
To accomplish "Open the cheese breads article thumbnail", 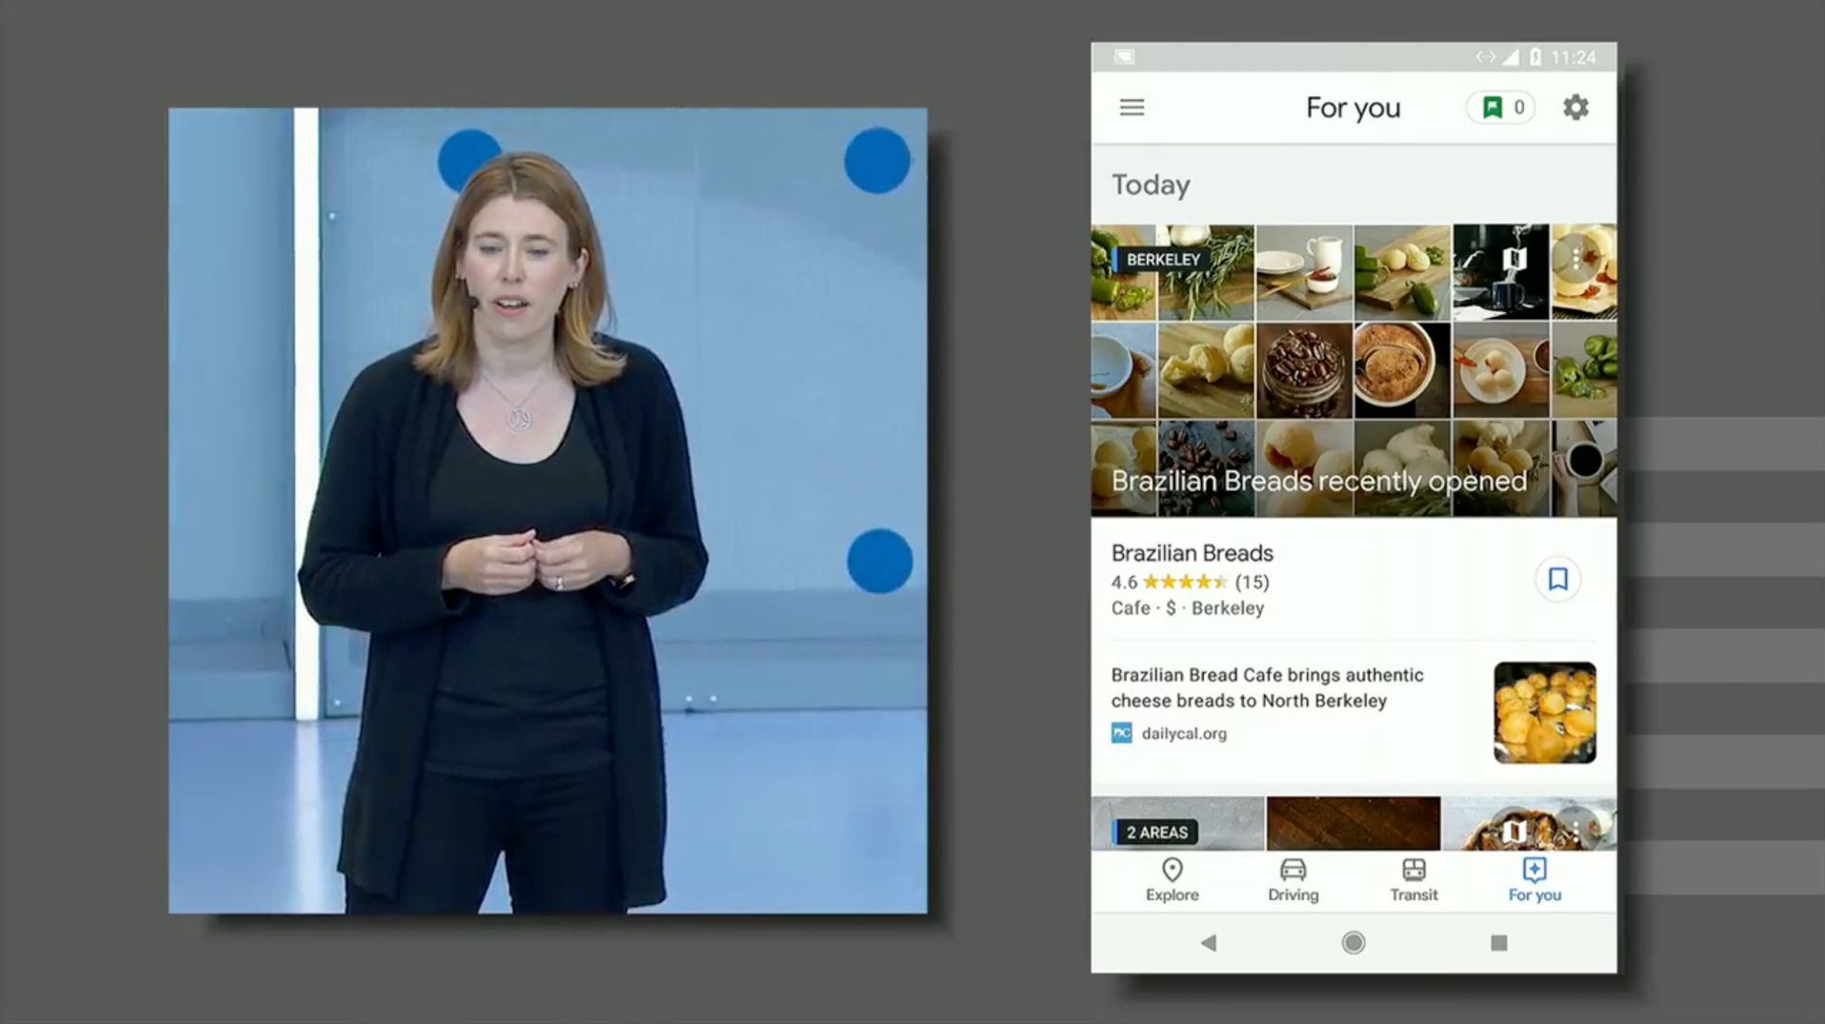I will tap(1545, 713).
